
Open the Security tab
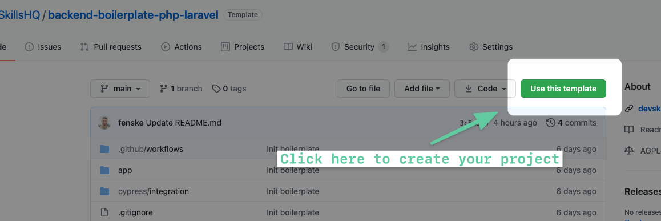pyautogui.click(x=360, y=47)
